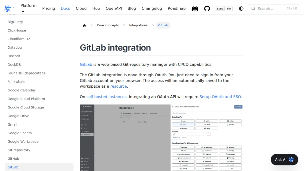Viewport: 304px width, 171px height.
Task: Click the Windmill logo icon
Action: (8, 8)
